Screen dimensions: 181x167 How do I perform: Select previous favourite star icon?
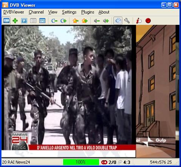click(76, 21)
